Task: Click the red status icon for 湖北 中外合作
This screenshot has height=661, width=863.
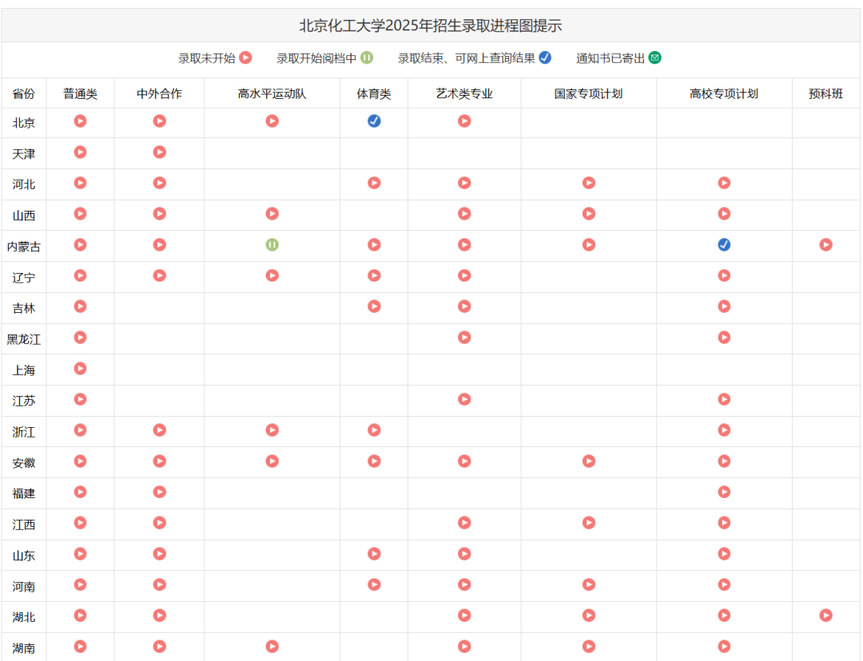Action: coord(160,615)
